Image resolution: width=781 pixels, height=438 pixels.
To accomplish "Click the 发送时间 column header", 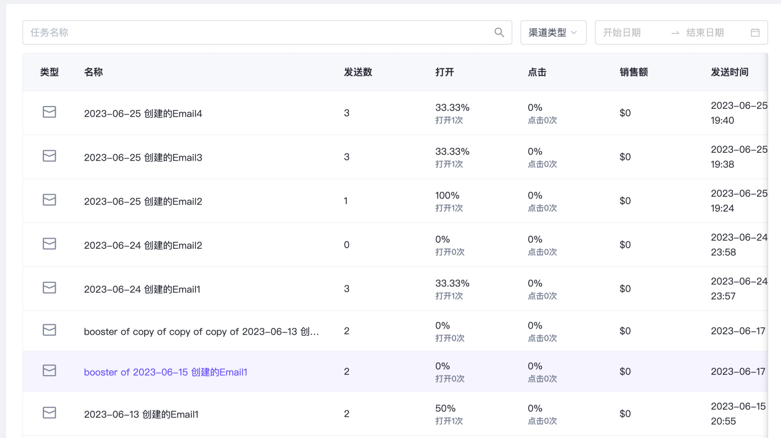I will pos(729,72).
